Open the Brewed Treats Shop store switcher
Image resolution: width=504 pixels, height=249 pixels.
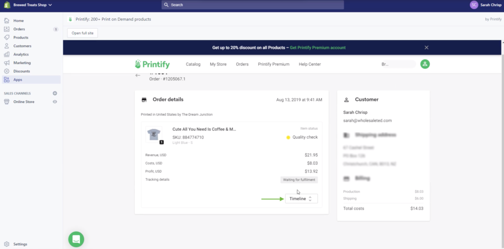coord(32,5)
